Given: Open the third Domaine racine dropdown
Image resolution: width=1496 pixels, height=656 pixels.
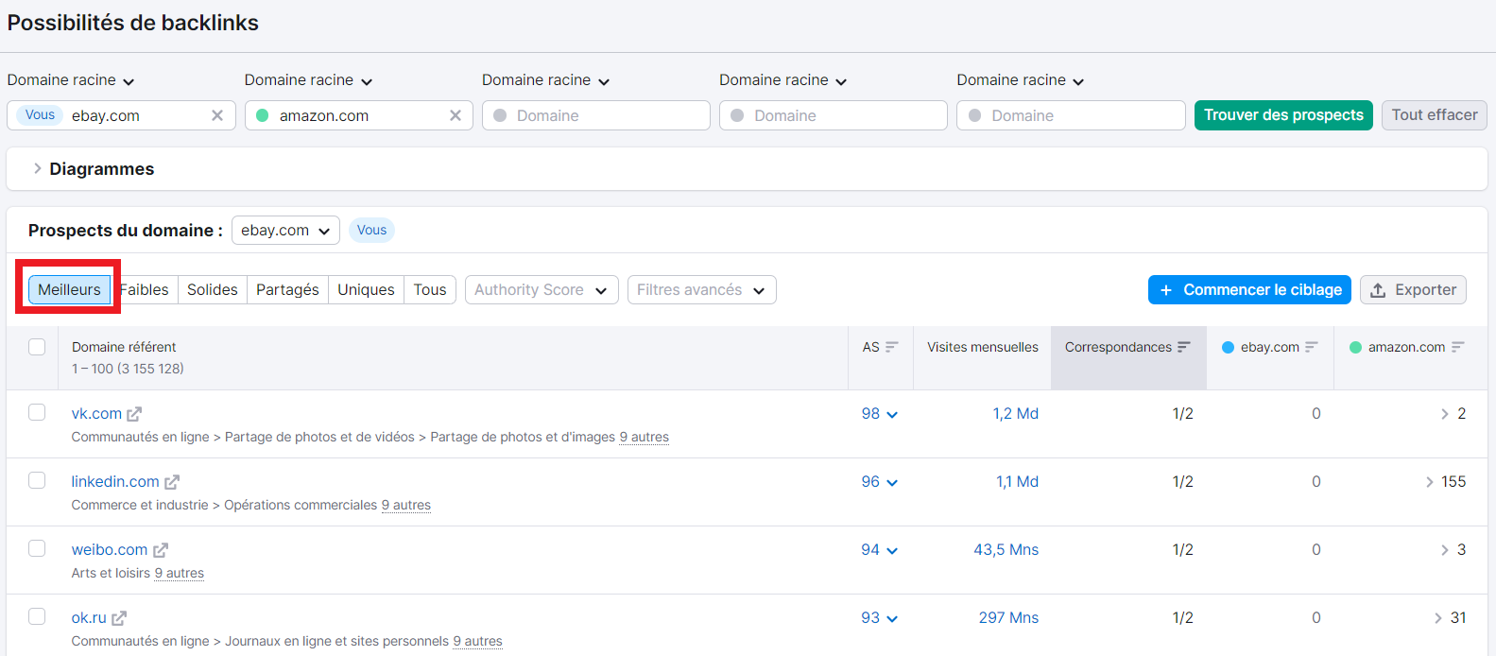Looking at the screenshot, I should [x=545, y=80].
